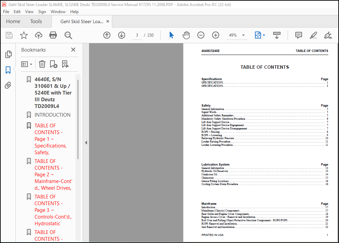This screenshot has height=243, width=339.
Task: Open the Help menu
Action: coord(74,12)
